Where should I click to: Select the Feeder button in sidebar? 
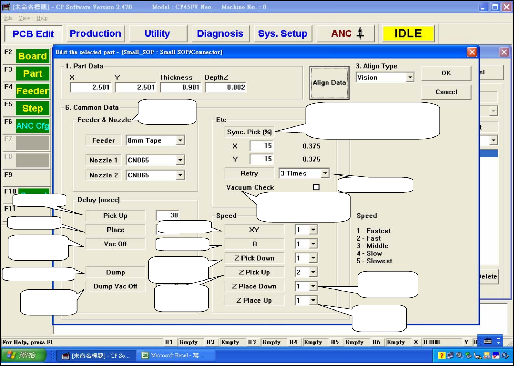pos(32,91)
